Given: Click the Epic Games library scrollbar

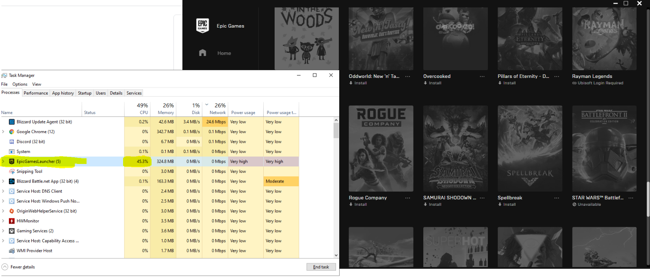Looking at the screenshot, I should [648, 199].
